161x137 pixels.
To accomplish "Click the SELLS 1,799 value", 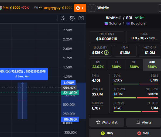I will click(154, 80).
